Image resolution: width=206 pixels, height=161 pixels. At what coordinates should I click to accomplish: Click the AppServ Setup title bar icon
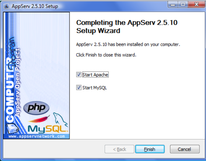click(x=7, y=6)
